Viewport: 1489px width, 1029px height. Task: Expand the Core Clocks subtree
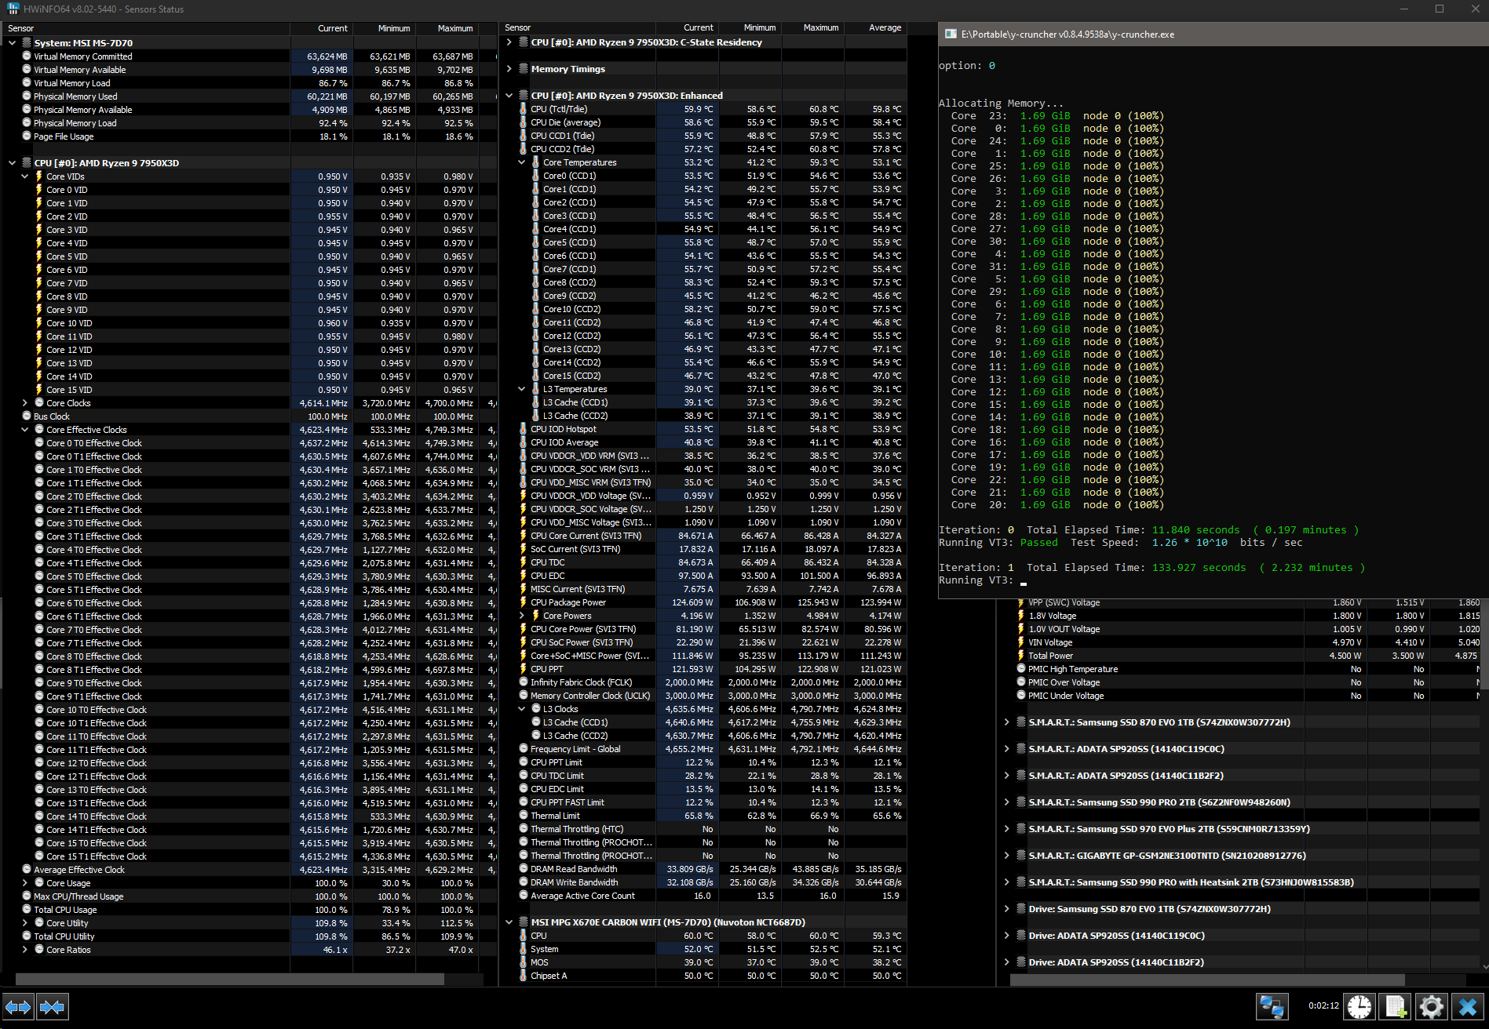click(24, 403)
